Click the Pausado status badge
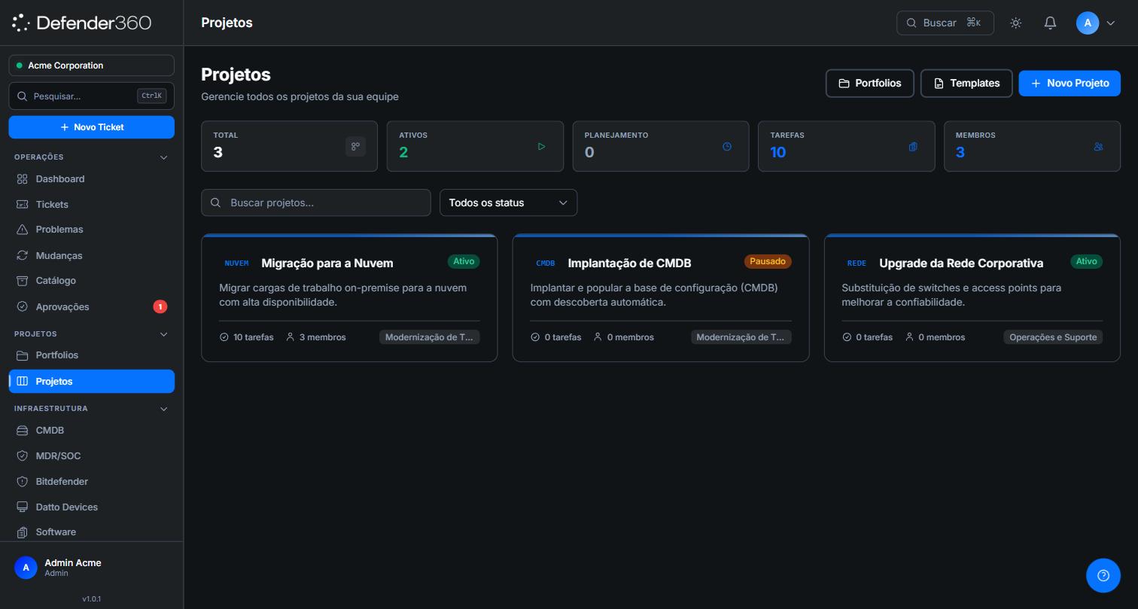This screenshot has height=609, width=1138. pos(768,261)
